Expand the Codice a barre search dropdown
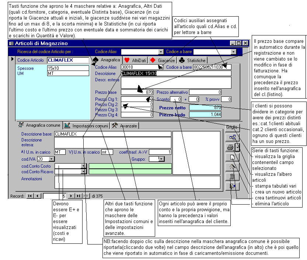307x260 pixels. click(x=233, y=52)
